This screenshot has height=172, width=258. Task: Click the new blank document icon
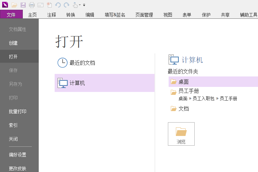pyautogui.click(x=49, y=5)
